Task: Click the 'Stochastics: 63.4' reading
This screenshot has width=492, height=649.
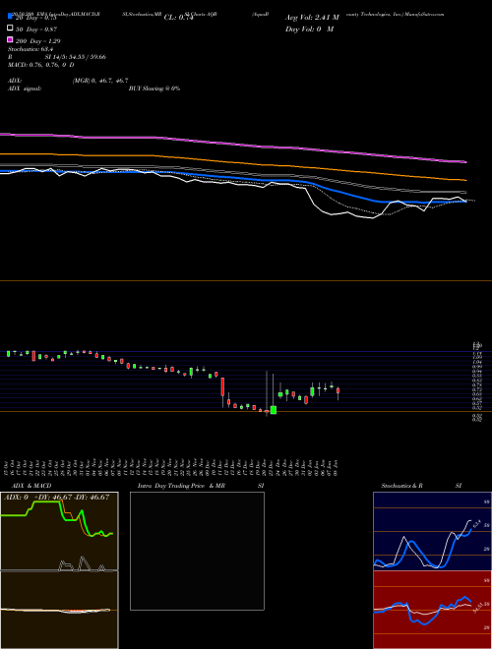Action: (x=28, y=49)
